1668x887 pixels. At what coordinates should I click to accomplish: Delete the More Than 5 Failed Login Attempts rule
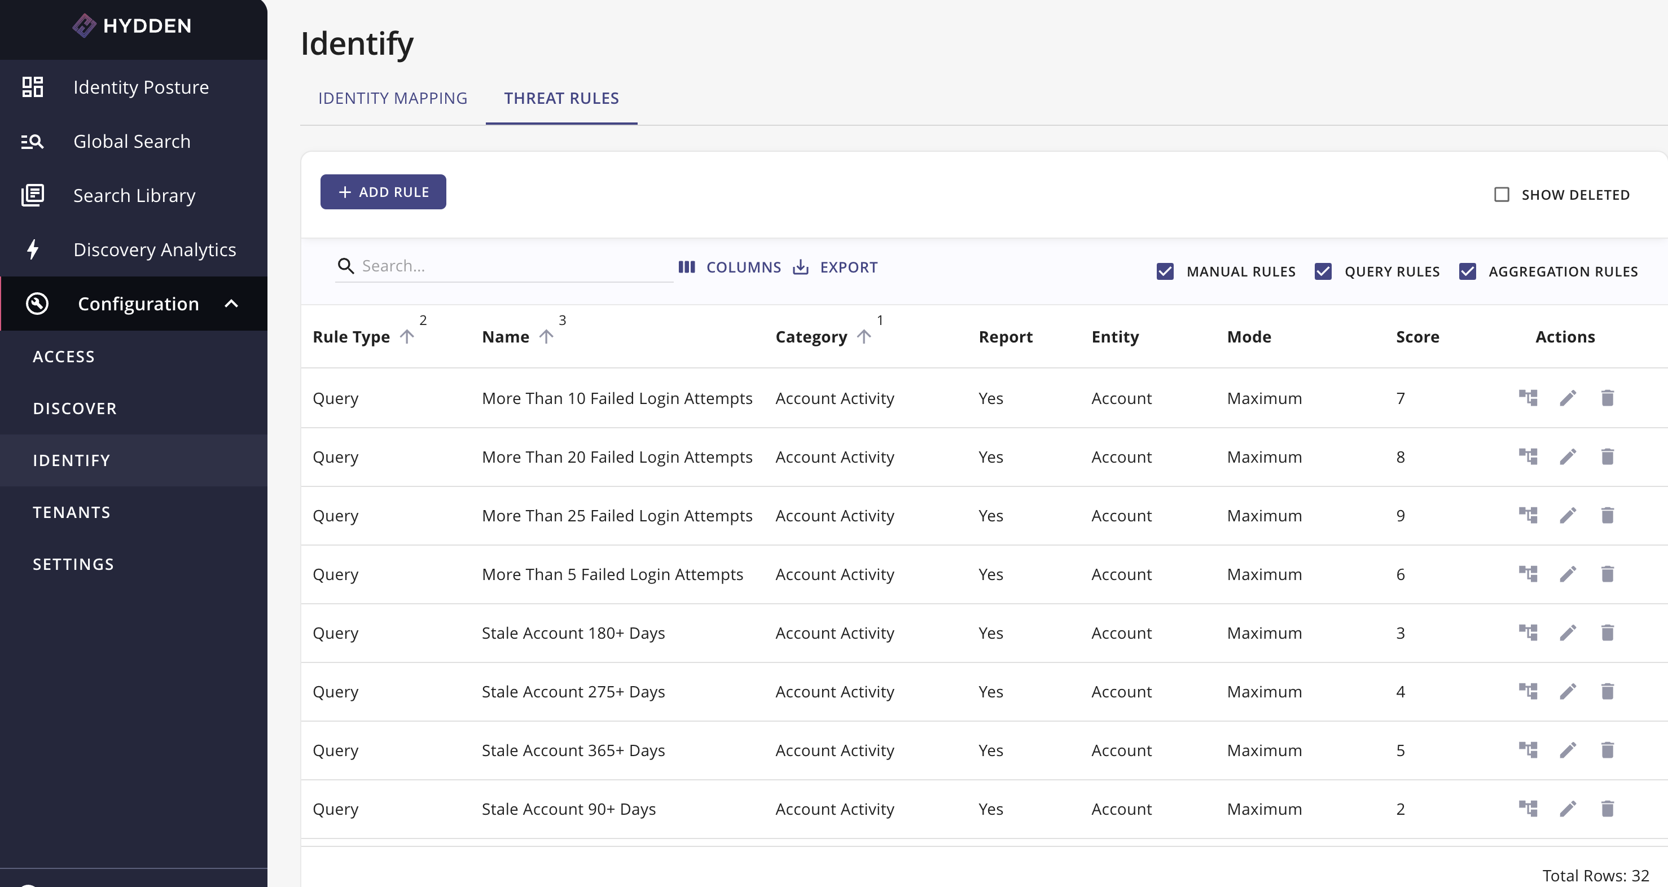click(1607, 574)
